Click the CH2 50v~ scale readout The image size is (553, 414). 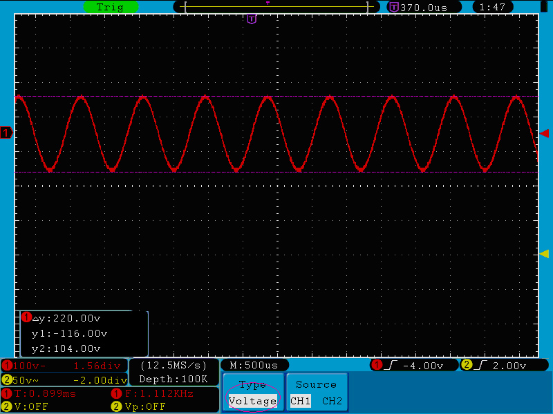tap(26, 380)
